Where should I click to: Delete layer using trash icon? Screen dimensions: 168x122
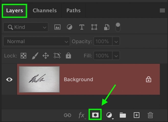coord(150,115)
